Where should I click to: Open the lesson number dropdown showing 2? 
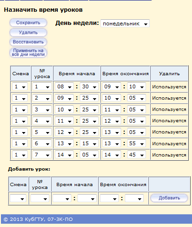click(x=42, y=98)
